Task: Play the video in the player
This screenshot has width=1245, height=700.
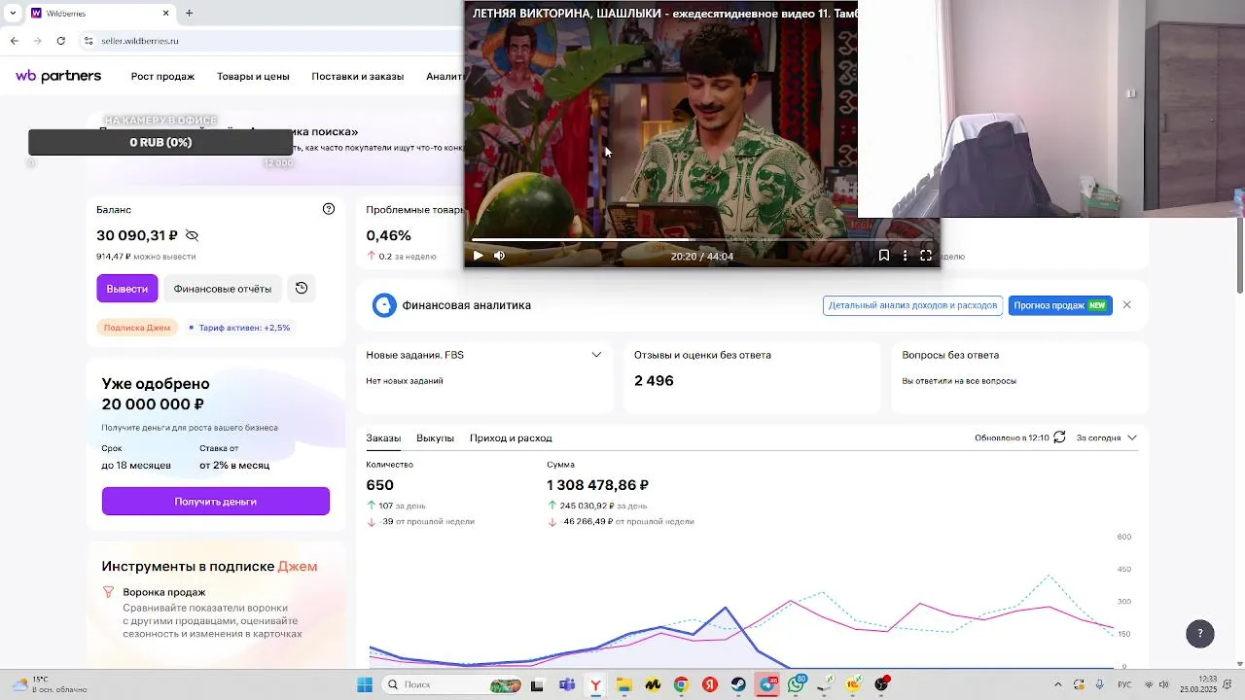Action: pos(478,256)
